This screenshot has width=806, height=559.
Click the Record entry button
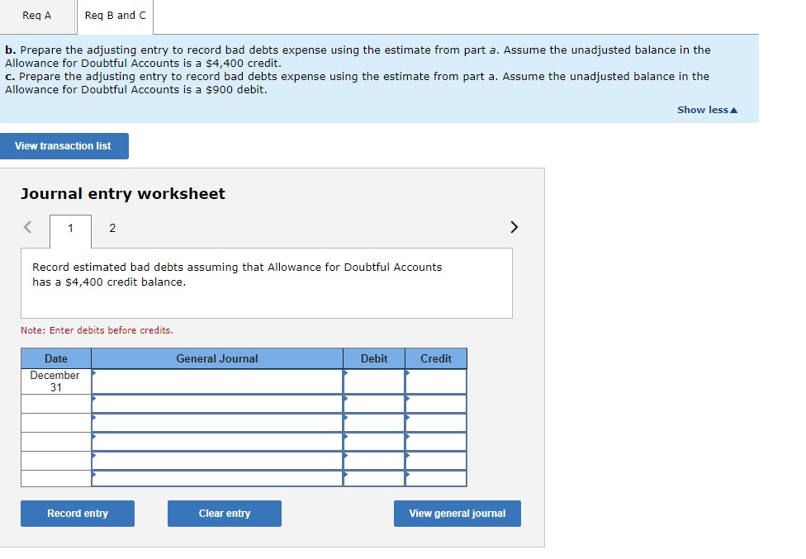pyautogui.click(x=78, y=513)
